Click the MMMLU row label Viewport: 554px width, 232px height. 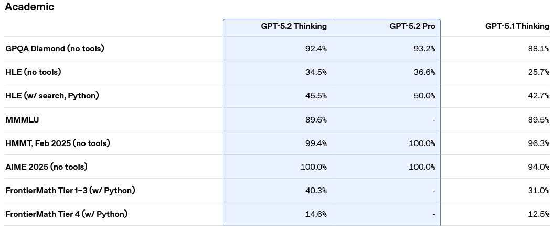coord(22,120)
